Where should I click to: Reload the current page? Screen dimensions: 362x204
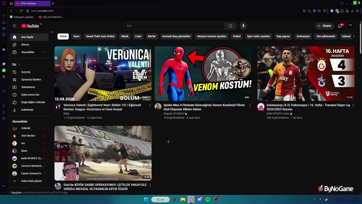pyautogui.click(x=21, y=11)
